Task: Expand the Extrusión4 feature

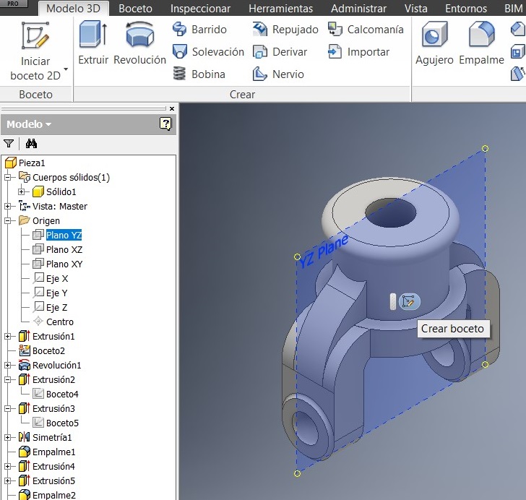Action: point(8,467)
